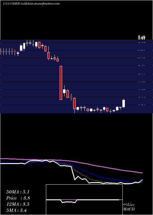The width and height of the screenshot is (153, 215).
Task: Click the large red gap-down candlestick
Action: coord(61,83)
